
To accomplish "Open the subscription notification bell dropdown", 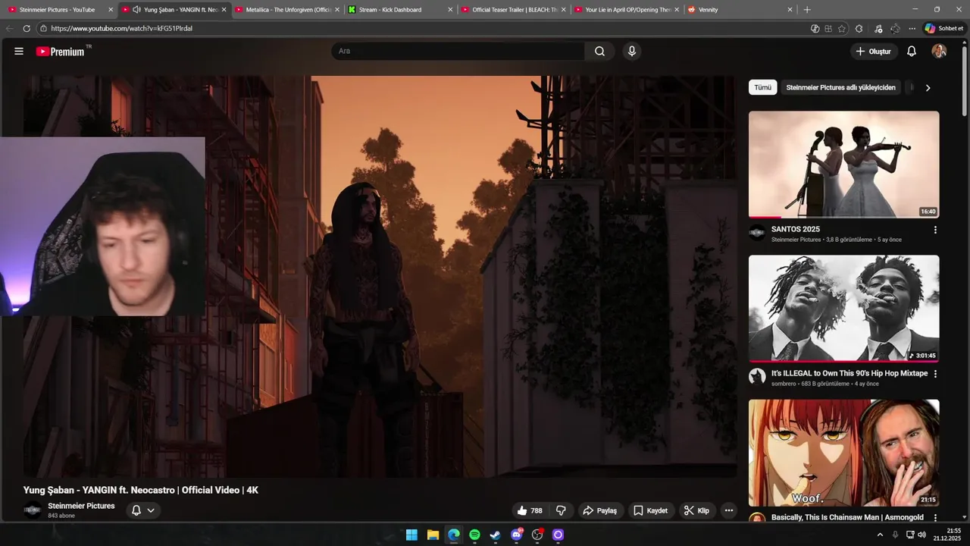I will (x=143, y=510).
